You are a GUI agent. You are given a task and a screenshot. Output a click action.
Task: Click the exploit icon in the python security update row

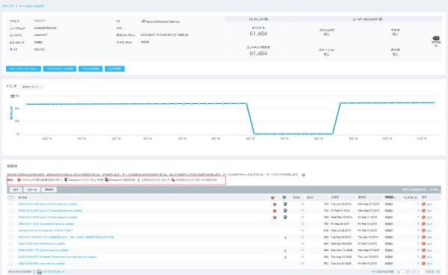tap(285, 250)
